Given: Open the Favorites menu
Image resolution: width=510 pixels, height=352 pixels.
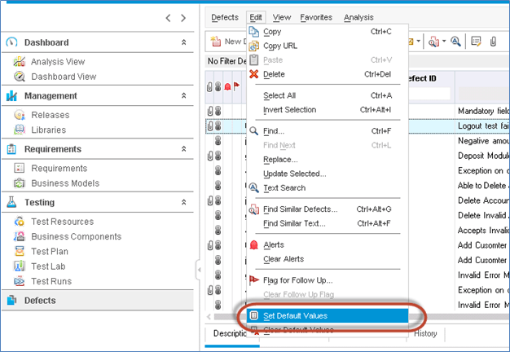Looking at the screenshot, I should coord(315,17).
